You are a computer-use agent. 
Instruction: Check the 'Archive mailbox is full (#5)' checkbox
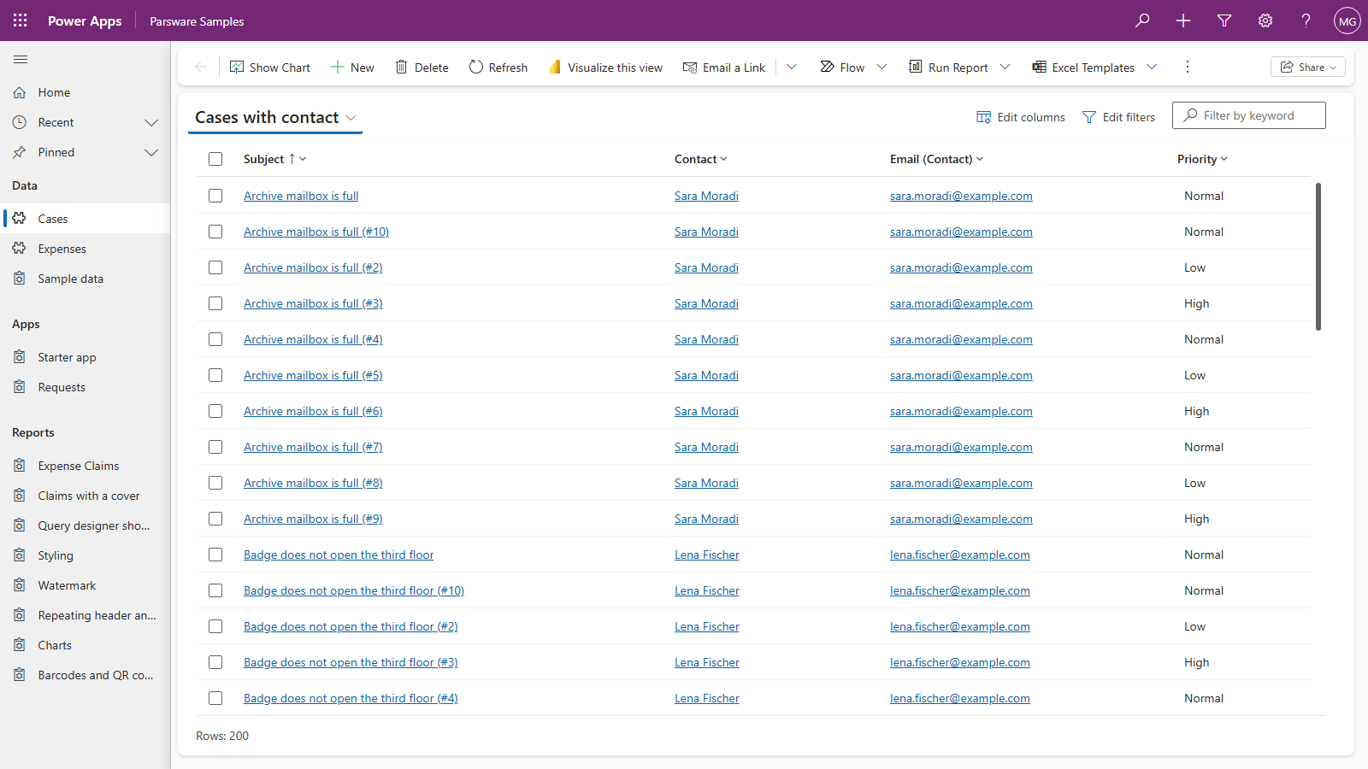pos(215,375)
